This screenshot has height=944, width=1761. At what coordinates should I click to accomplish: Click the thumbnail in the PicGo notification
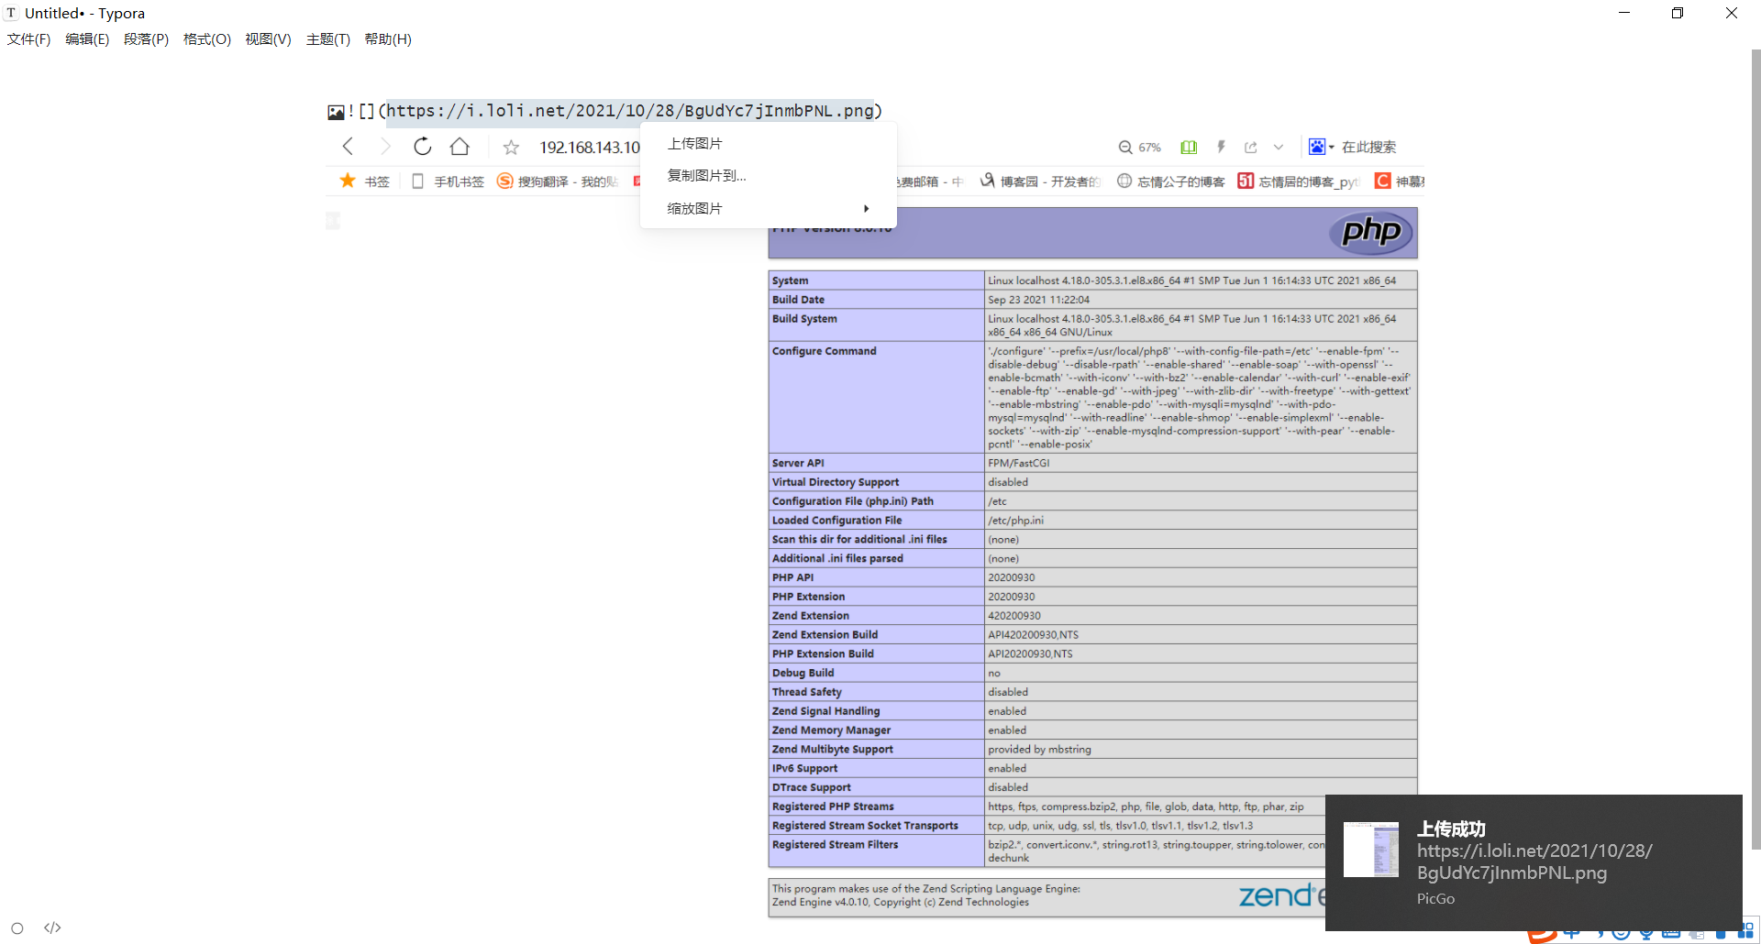[x=1371, y=850]
